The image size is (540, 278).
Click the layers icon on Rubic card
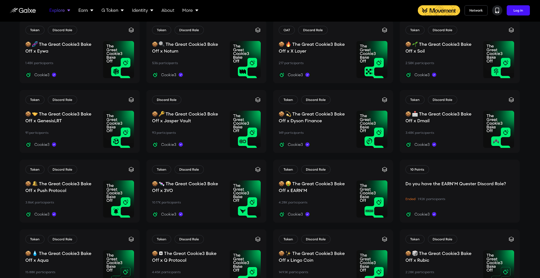click(x=511, y=240)
